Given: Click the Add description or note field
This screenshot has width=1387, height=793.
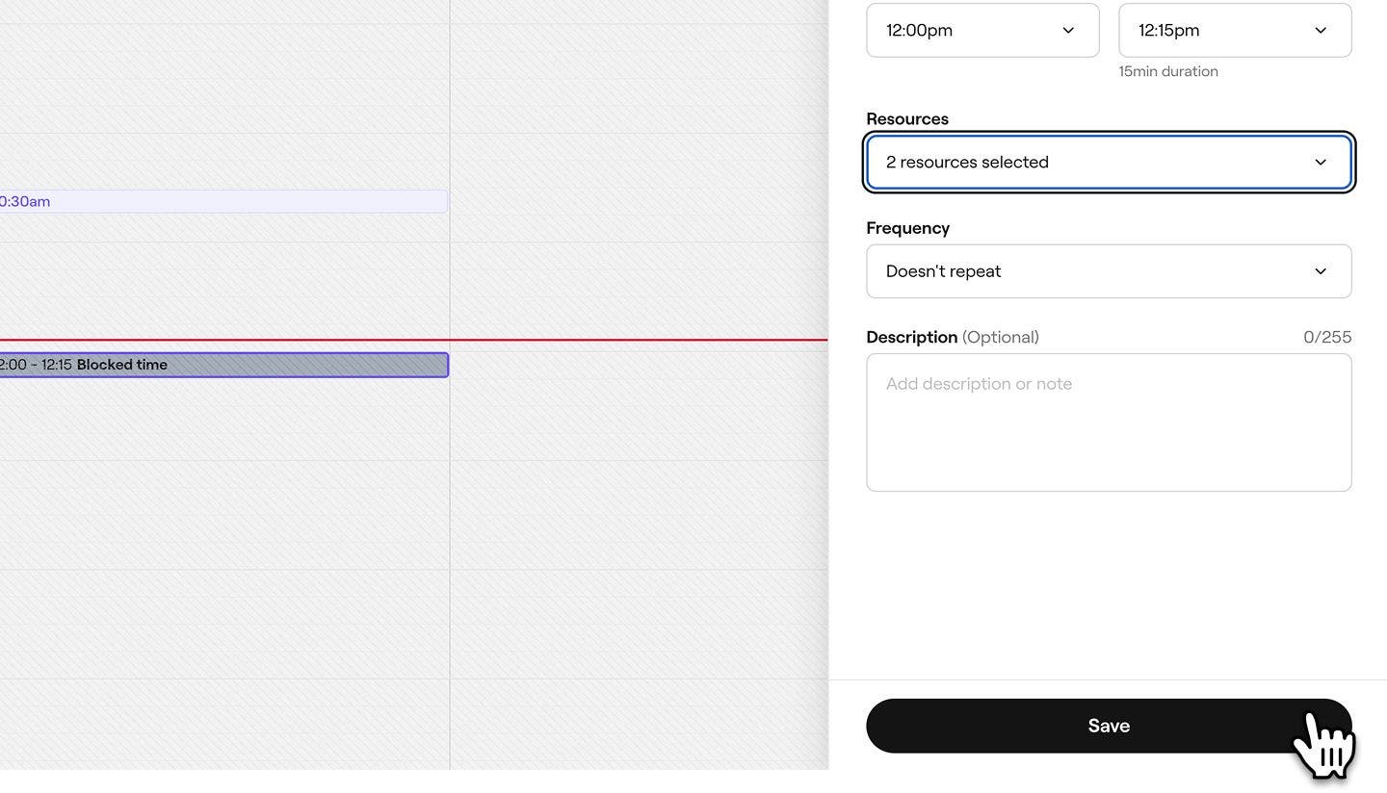Looking at the screenshot, I should tap(1109, 422).
